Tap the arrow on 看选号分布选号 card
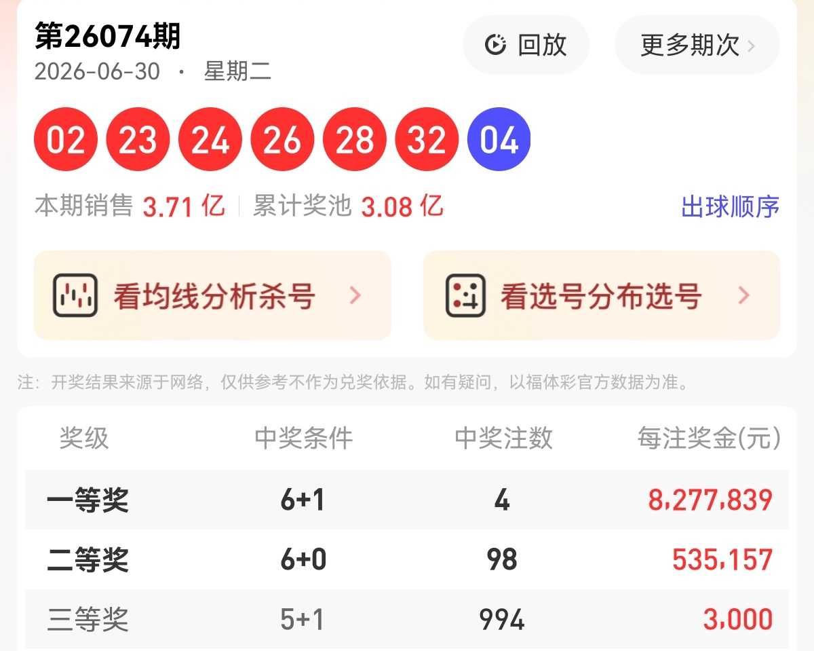The height and width of the screenshot is (651, 814). (743, 295)
